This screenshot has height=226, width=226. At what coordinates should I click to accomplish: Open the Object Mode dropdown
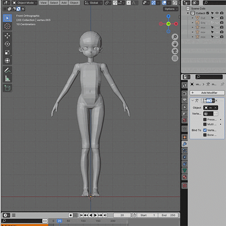point(25,3)
